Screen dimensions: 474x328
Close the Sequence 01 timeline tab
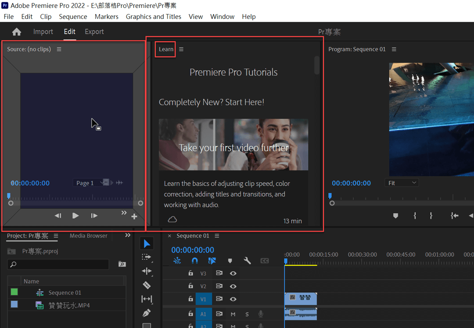click(x=169, y=236)
